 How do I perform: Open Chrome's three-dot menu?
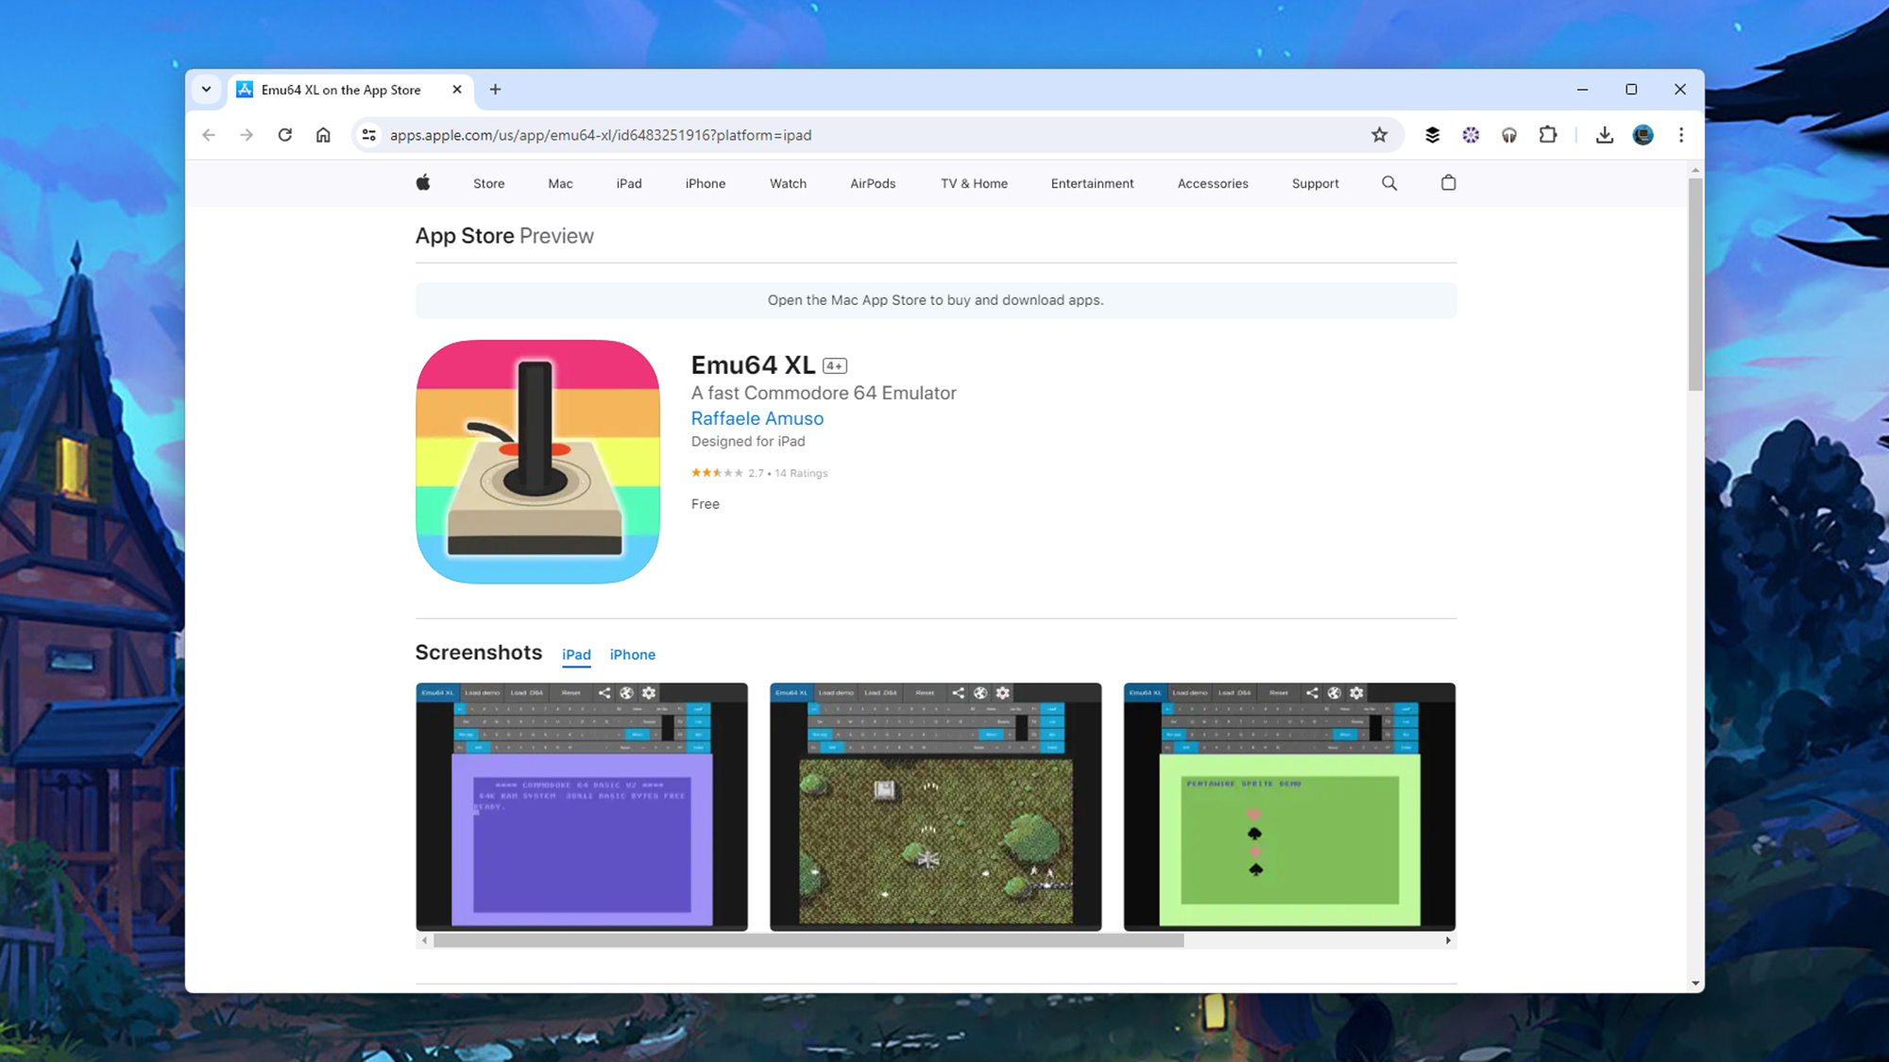(1681, 135)
